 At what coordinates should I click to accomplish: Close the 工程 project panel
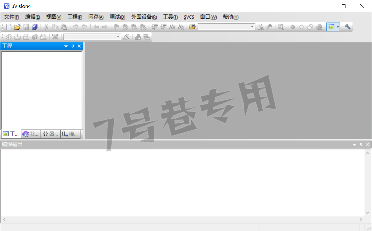point(79,46)
